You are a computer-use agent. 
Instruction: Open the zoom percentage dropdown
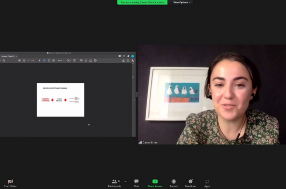[61, 61]
